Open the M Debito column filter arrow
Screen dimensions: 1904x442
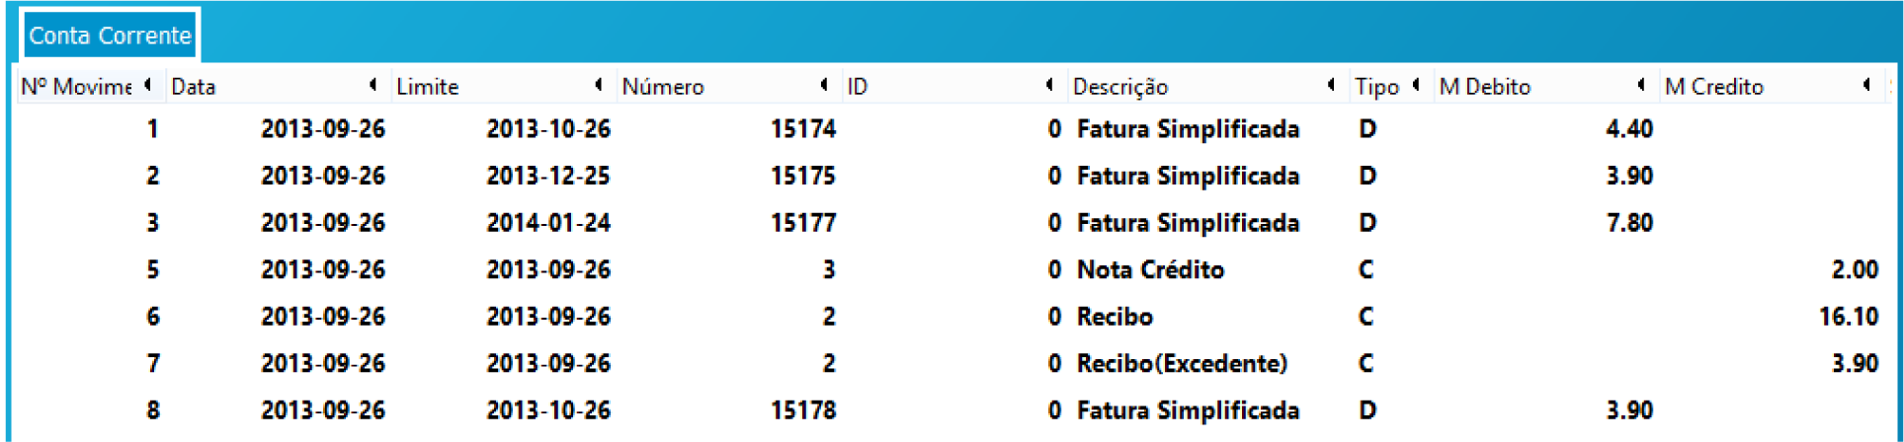pyautogui.click(x=1640, y=85)
